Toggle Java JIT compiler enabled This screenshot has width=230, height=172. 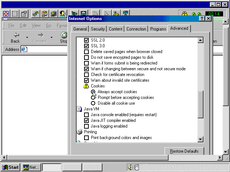pos(86,120)
